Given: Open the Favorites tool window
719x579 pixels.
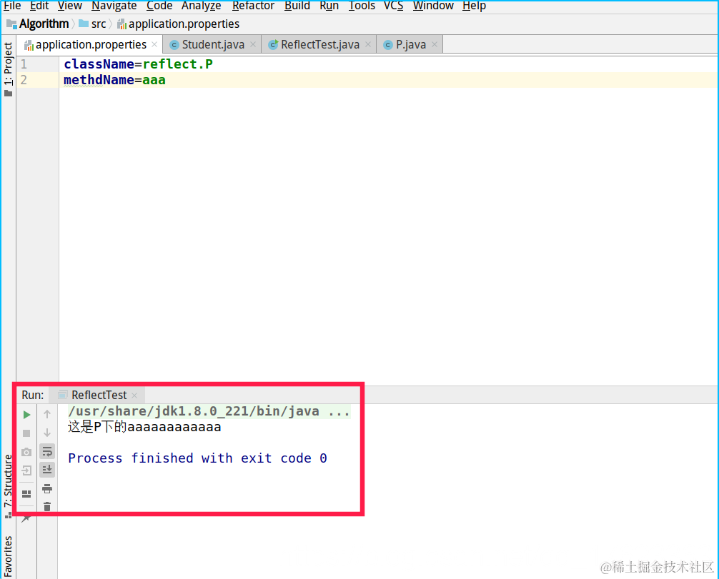Looking at the screenshot, I should point(9,556).
